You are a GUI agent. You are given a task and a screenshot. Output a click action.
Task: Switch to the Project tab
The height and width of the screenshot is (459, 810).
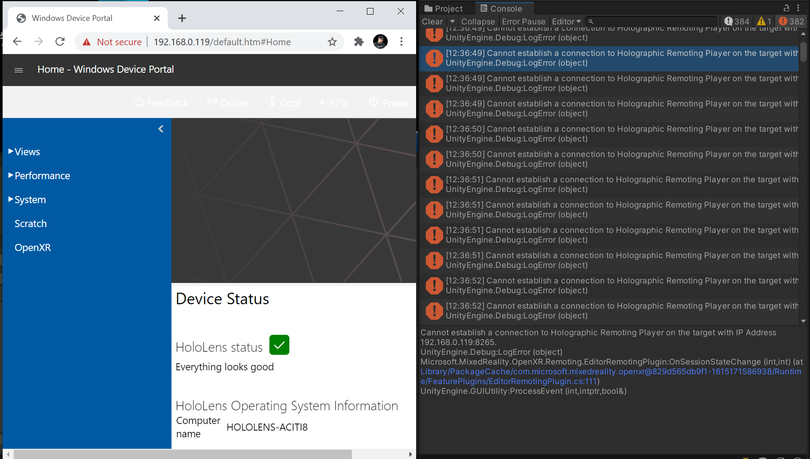click(x=445, y=8)
